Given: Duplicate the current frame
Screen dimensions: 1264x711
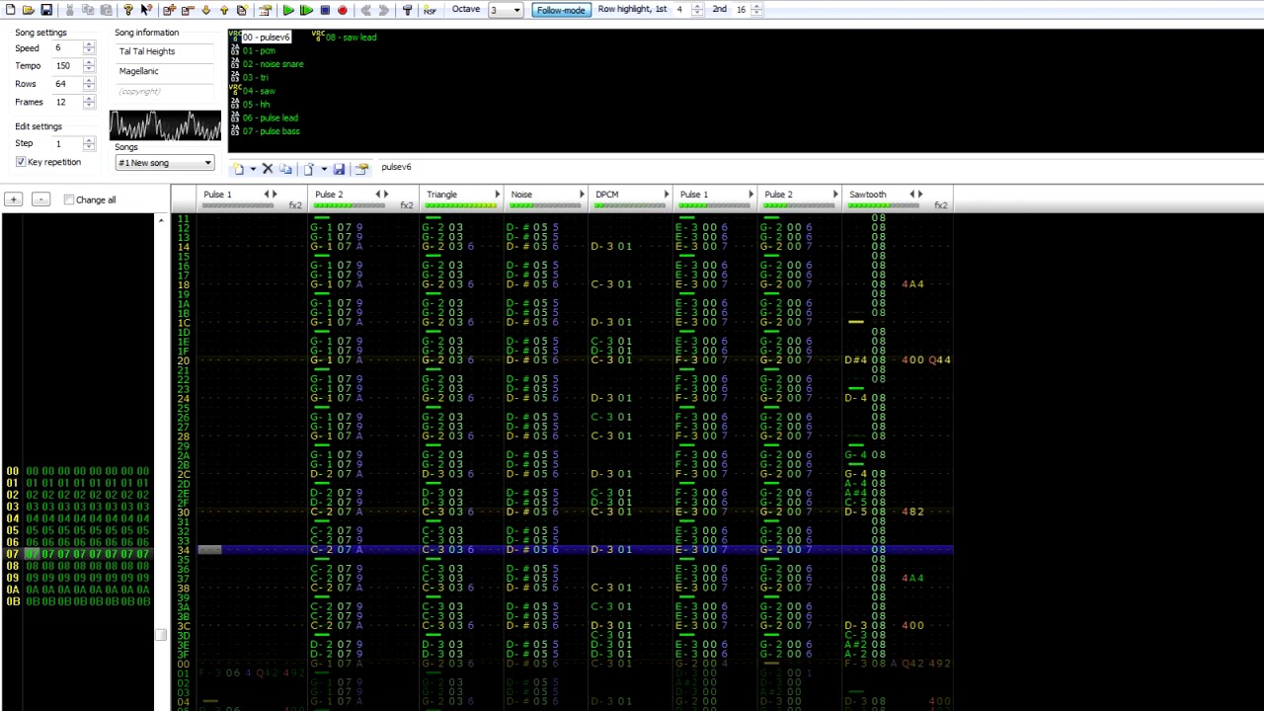Looking at the screenshot, I should pos(242,10).
